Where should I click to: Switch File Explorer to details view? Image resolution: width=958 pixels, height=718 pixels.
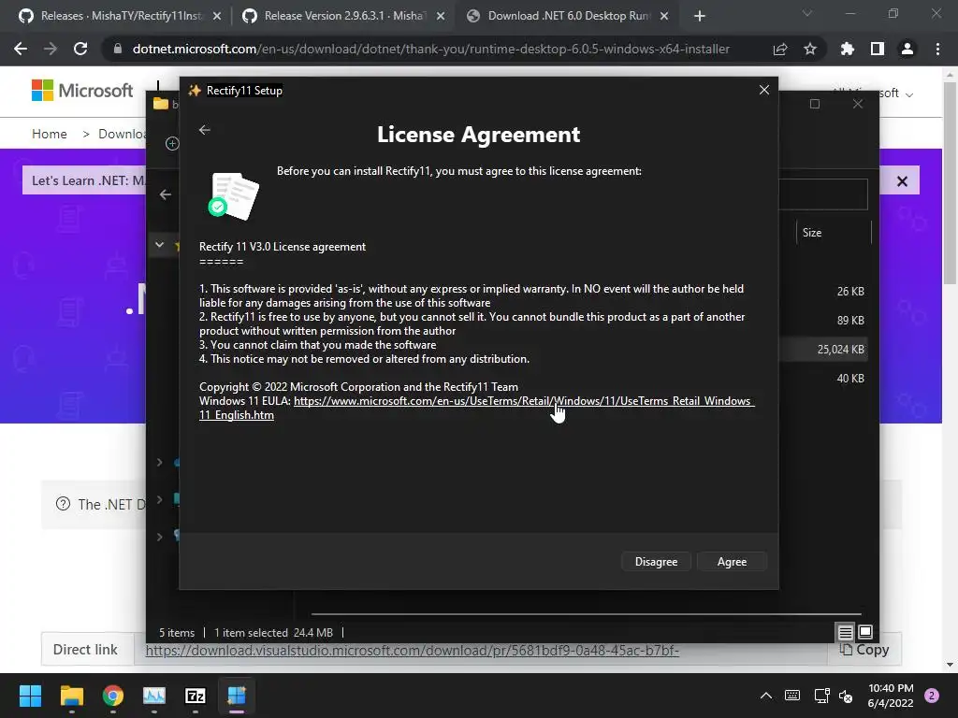coord(845,632)
